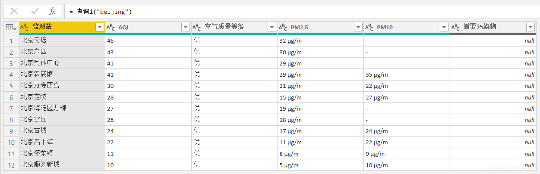This screenshot has height=174, width=540.
Task: Open the PM2.5 filter dropdown arrow
Action: [358, 28]
